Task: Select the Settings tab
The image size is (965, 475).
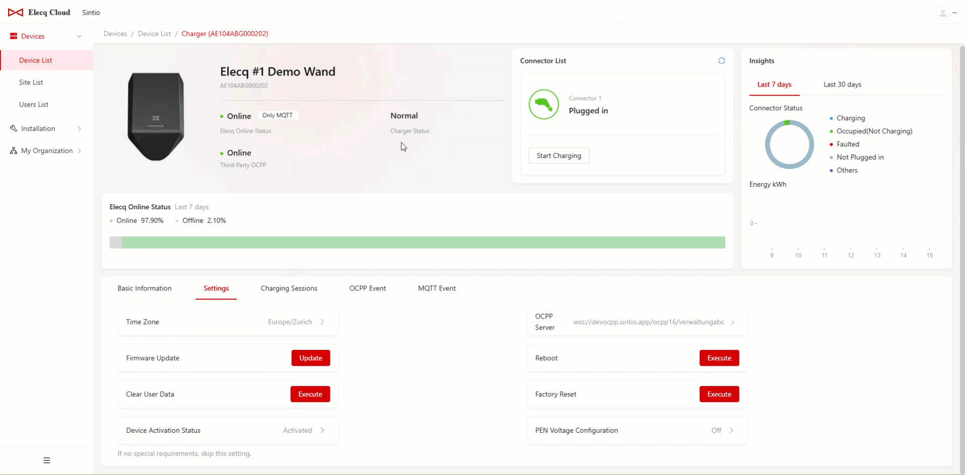Action: (x=216, y=288)
